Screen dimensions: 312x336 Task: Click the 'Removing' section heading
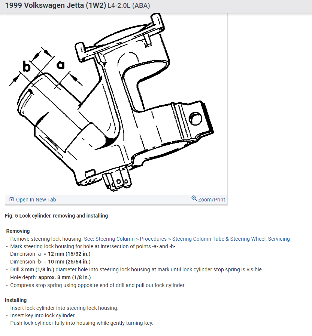click(18, 231)
